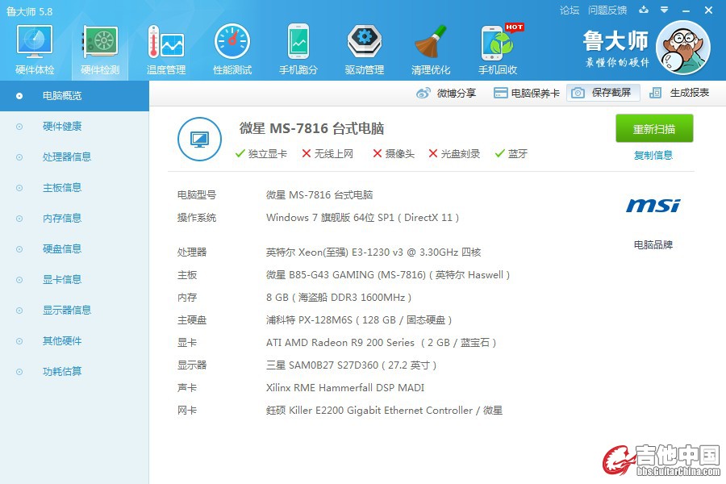
Task: Click the motherboard value B85-G43 GAMING
Action: (x=388, y=275)
